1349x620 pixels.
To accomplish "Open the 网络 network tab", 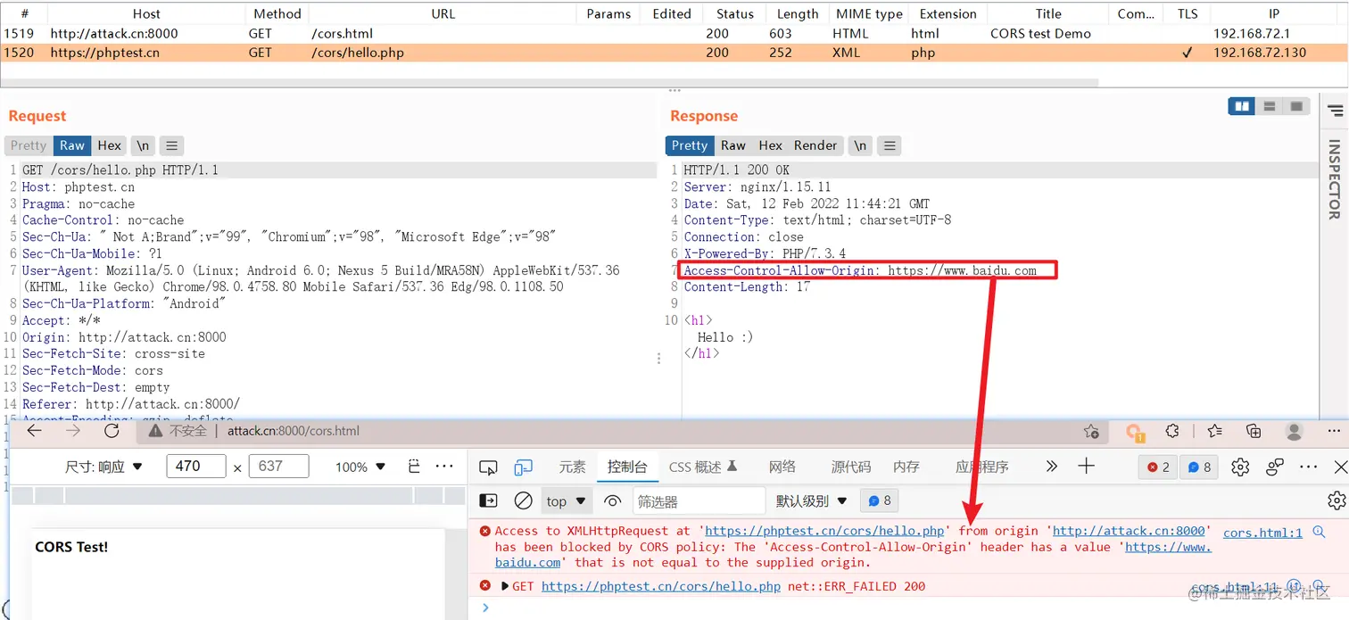I will 782,467.
